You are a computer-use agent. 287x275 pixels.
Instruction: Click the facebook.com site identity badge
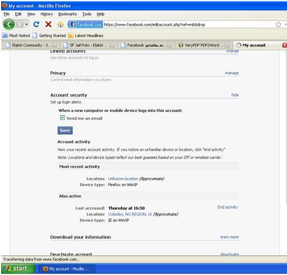pos(85,24)
